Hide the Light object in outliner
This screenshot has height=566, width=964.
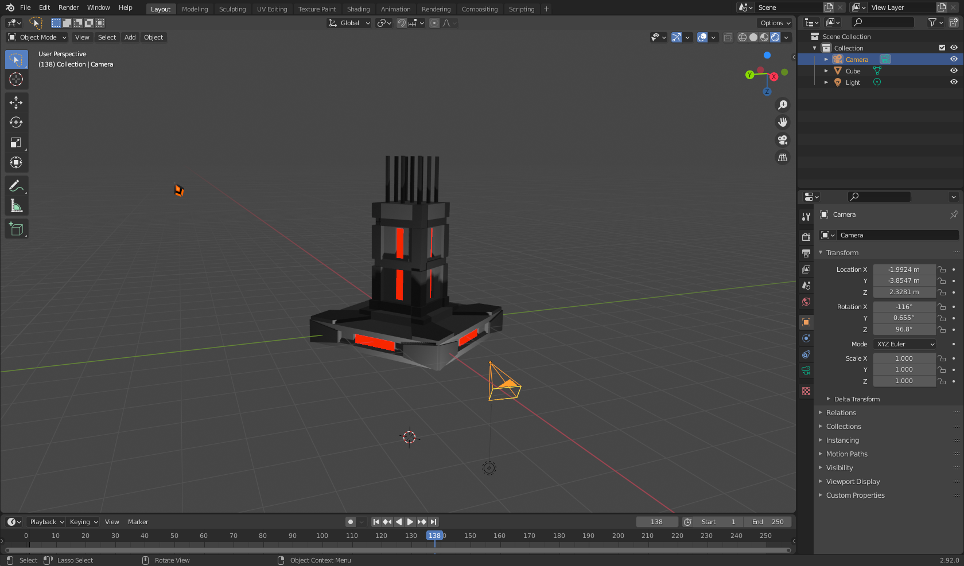pos(954,82)
